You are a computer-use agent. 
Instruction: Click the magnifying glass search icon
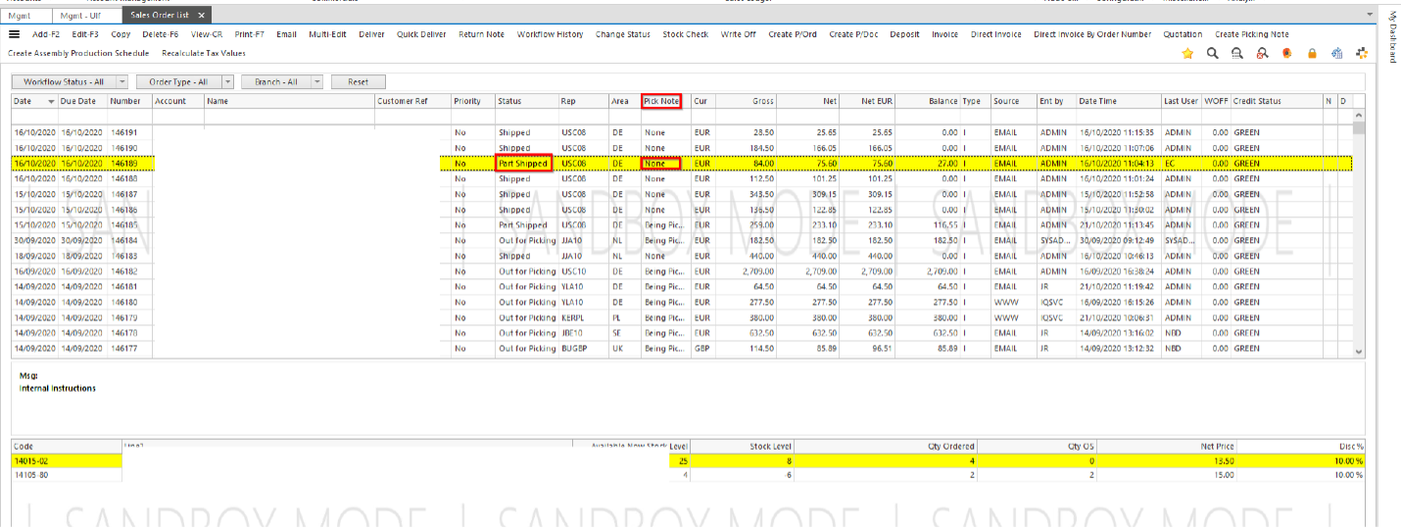(x=1213, y=54)
